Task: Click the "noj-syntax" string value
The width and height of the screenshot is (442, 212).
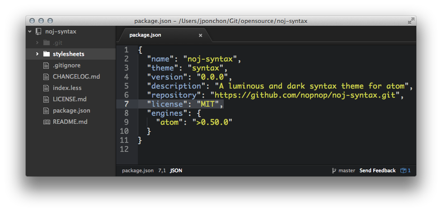Action: tap(210, 59)
